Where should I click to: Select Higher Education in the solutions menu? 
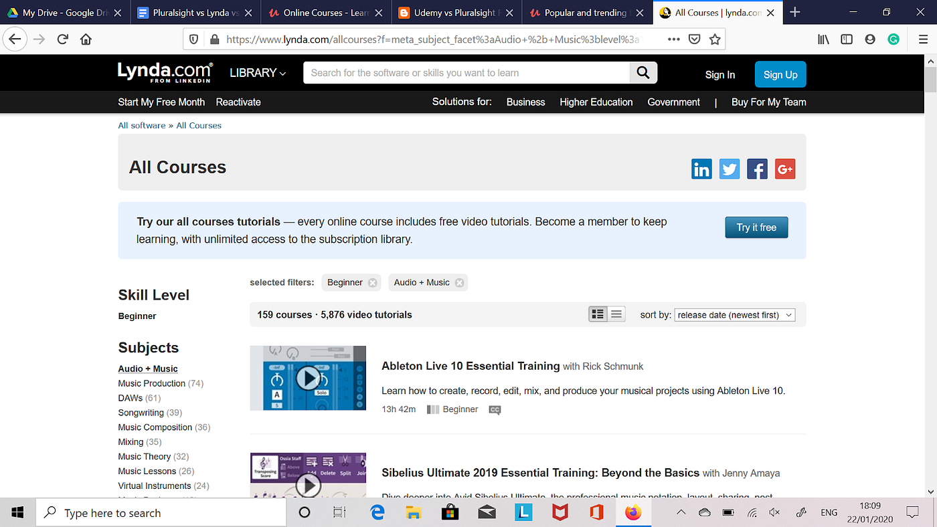point(596,102)
